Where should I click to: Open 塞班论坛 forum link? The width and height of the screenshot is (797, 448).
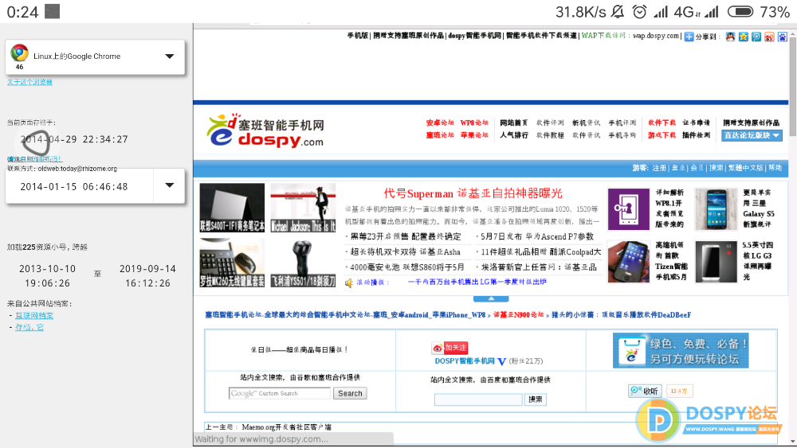tap(440, 135)
